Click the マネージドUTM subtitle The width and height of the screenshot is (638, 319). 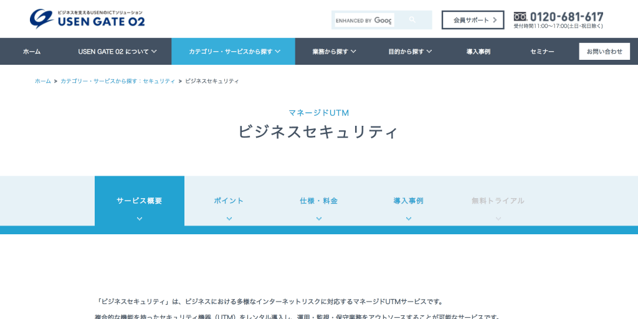319,113
